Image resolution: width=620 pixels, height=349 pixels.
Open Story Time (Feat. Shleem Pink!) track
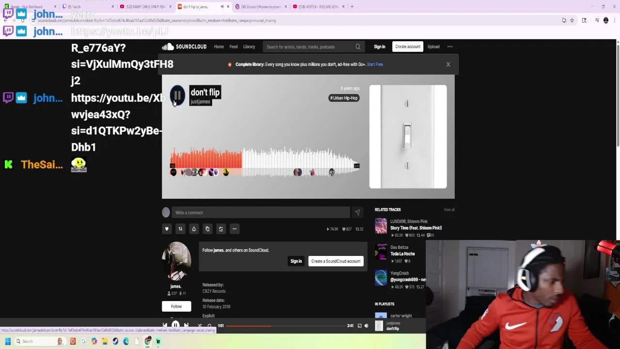(x=416, y=228)
